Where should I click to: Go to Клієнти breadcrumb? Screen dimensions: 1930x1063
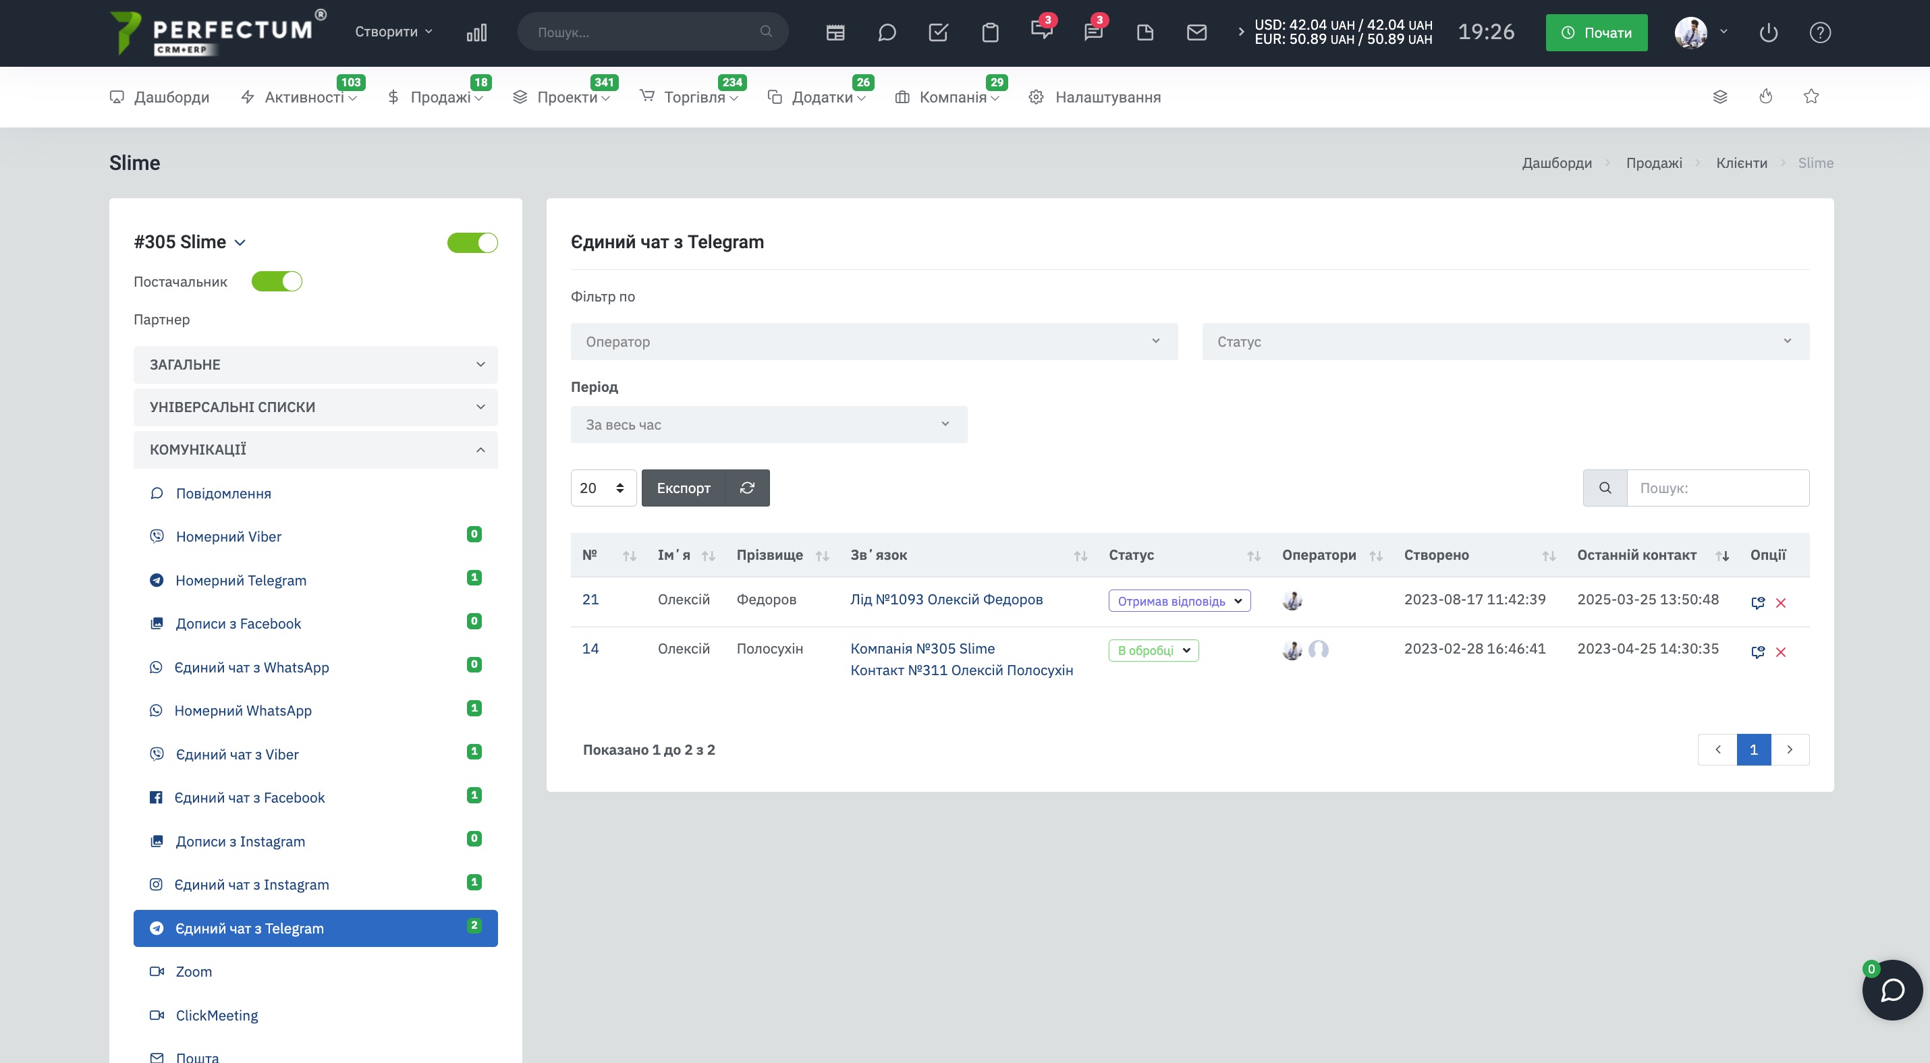tap(1741, 163)
